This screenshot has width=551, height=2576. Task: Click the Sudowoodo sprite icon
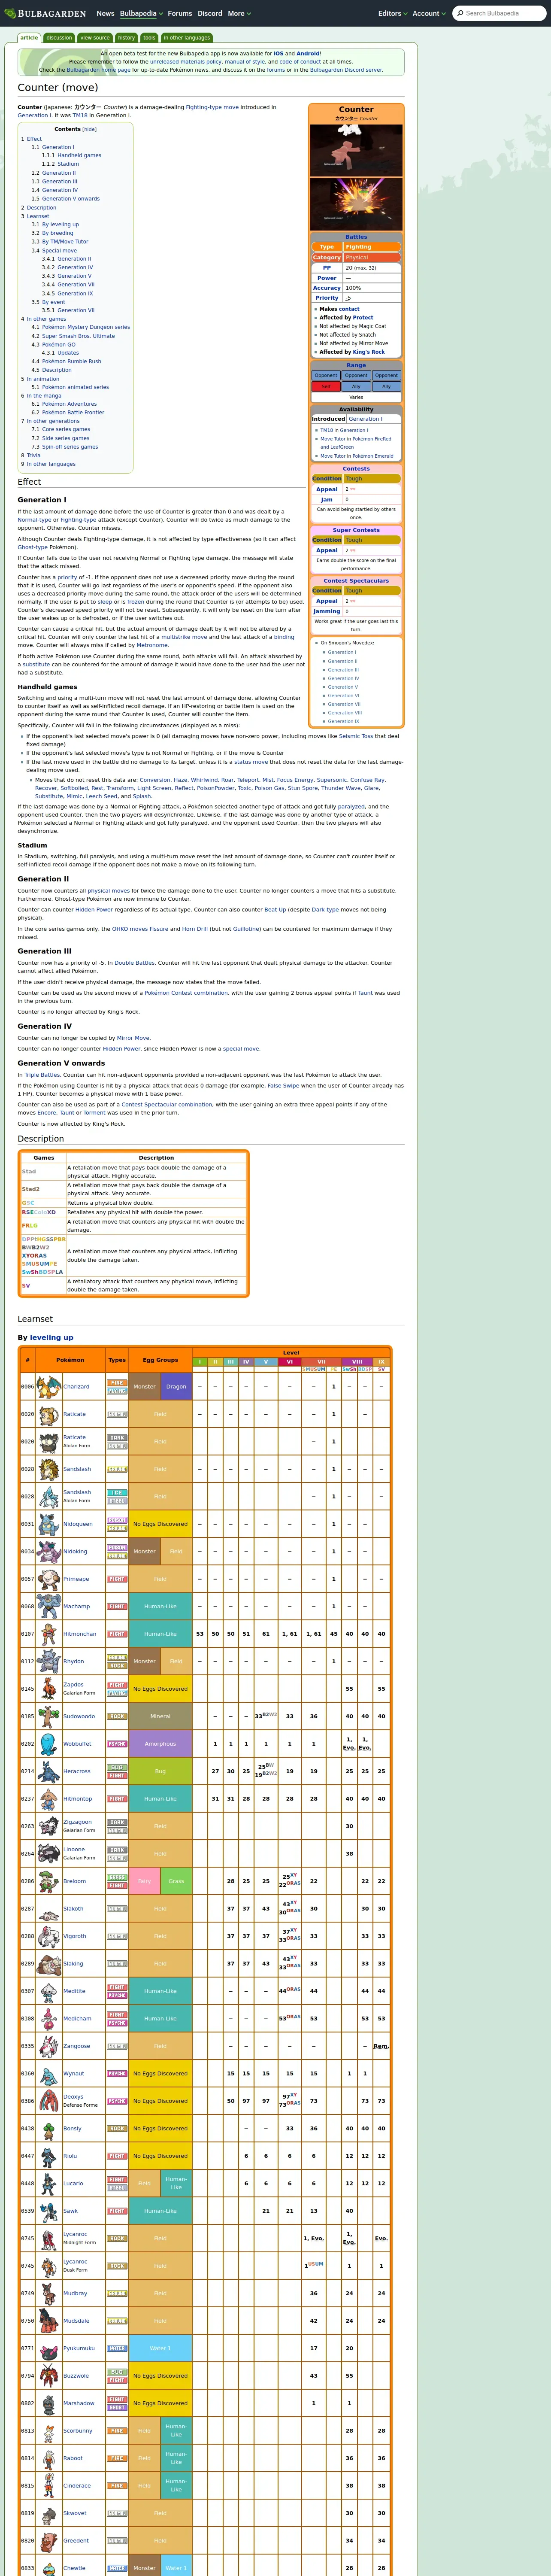click(49, 1717)
